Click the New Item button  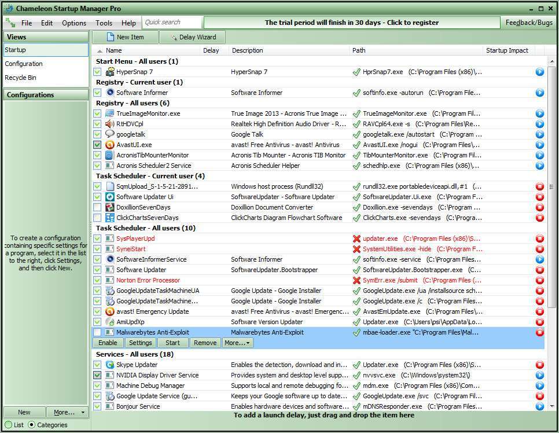(x=125, y=37)
